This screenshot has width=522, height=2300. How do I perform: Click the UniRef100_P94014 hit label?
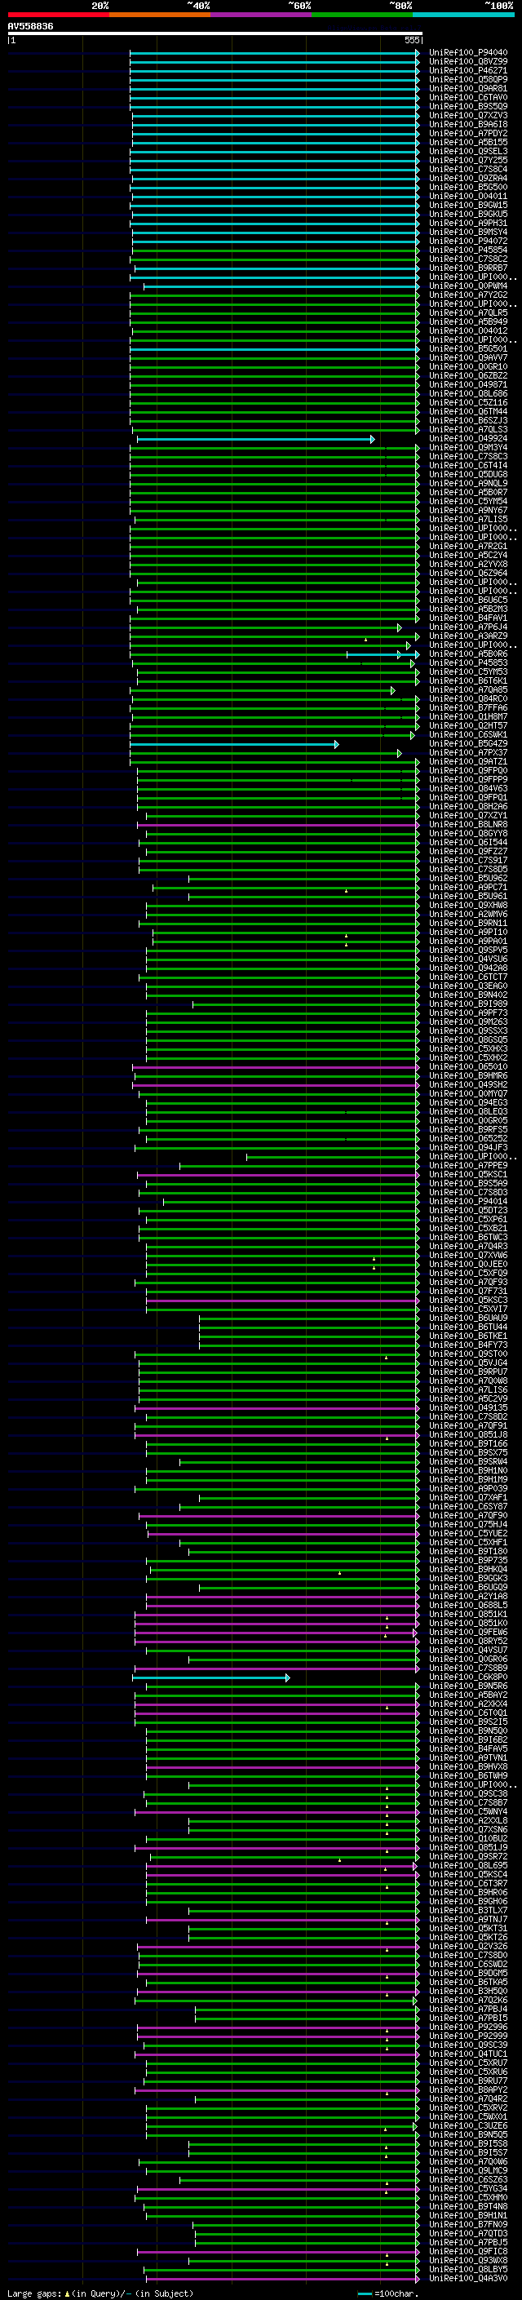468,1201
